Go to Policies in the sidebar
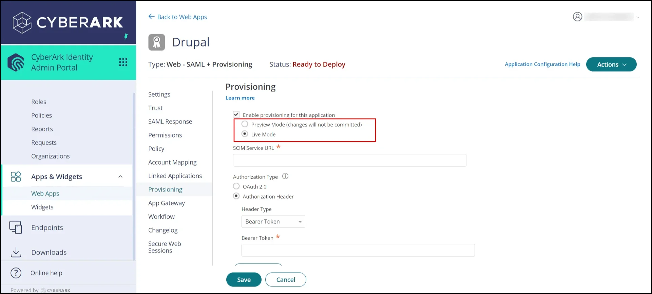The height and width of the screenshot is (294, 652). 41,115
